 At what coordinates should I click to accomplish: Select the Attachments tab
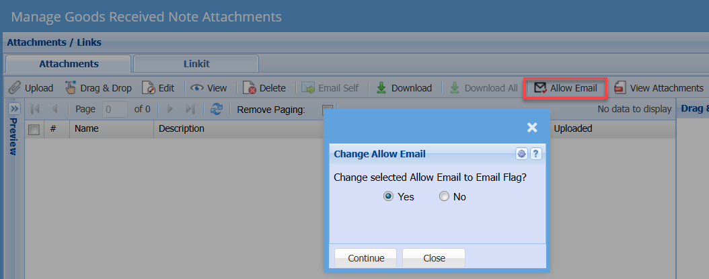coord(69,64)
